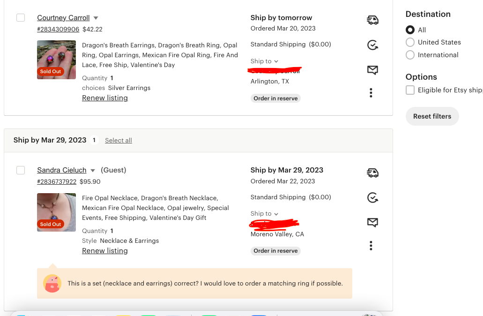Click shipping truck icon for Sandra Cieluch order
The height and width of the screenshot is (316, 483).
pyautogui.click(x=372, y=173)
